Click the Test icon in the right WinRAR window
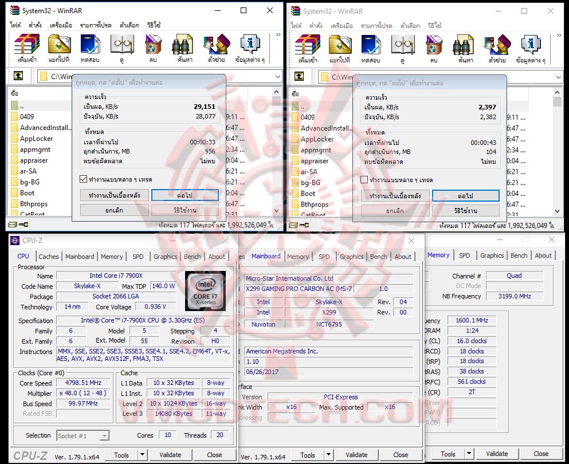 pos(370,46)
